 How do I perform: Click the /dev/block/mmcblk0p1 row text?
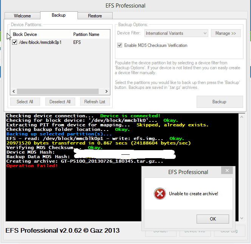(x=40, y=42)
